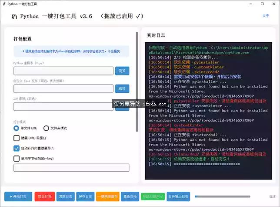Enable bytecode encryption (--key) checkbox
Image resolution: width=280 pixels, height=207 pixels.
pyautogui.click(x=17, y=158)
